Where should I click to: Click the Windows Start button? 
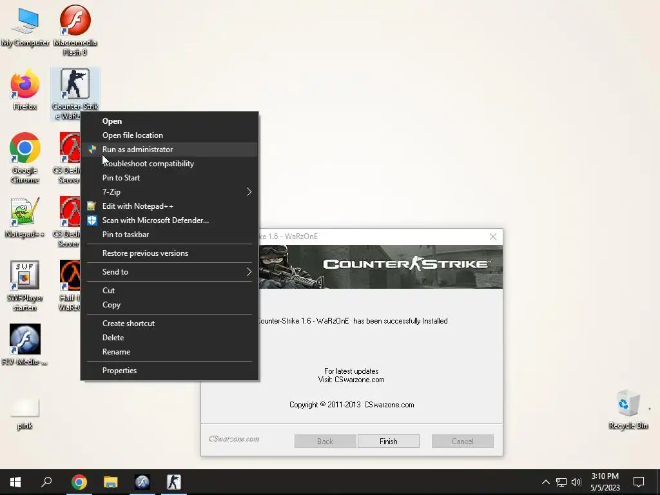15,482
